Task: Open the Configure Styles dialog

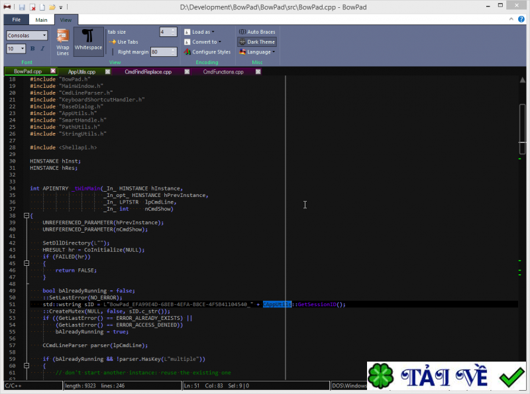Action: pyautogui.click(x=207, y=52)
